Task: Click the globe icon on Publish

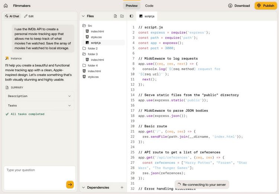Action: (x=259, y=6)
